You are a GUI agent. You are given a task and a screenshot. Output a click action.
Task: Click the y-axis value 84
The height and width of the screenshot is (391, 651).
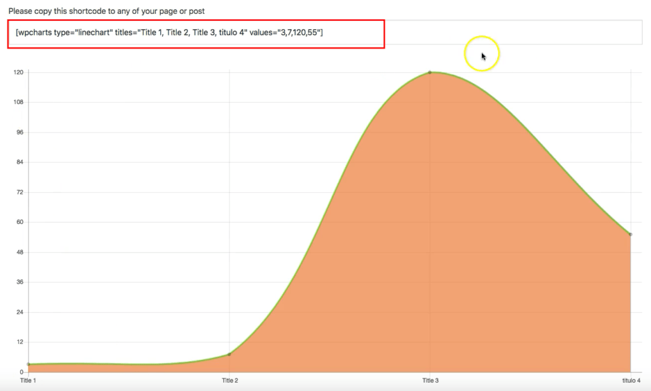[x=20, y=162]
